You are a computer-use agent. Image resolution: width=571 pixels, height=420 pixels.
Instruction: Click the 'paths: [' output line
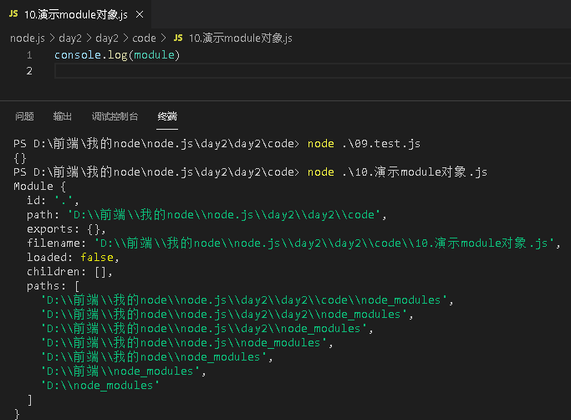tap(53, 286)
